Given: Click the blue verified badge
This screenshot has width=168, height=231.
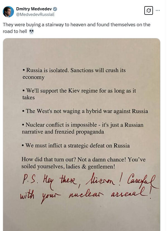Looking at the screenshot, I should point(55,9).
